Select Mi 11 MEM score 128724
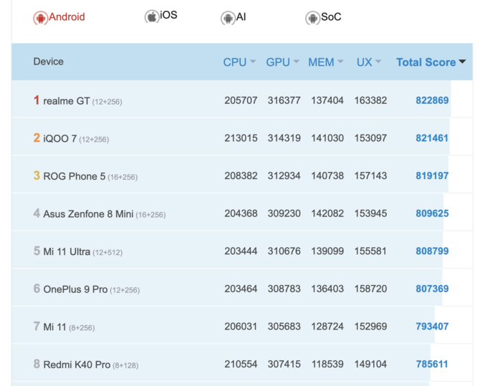Screen dimensions: 480x386 click(x=327, y=327)
